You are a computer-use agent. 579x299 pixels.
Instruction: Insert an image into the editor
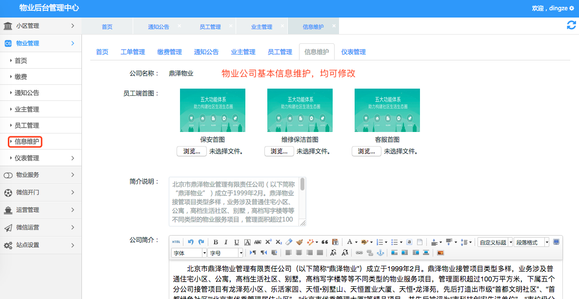coord(440,253)
